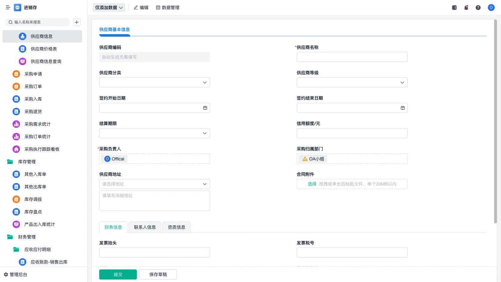Select the 供应商基本信息 tab

115,29
